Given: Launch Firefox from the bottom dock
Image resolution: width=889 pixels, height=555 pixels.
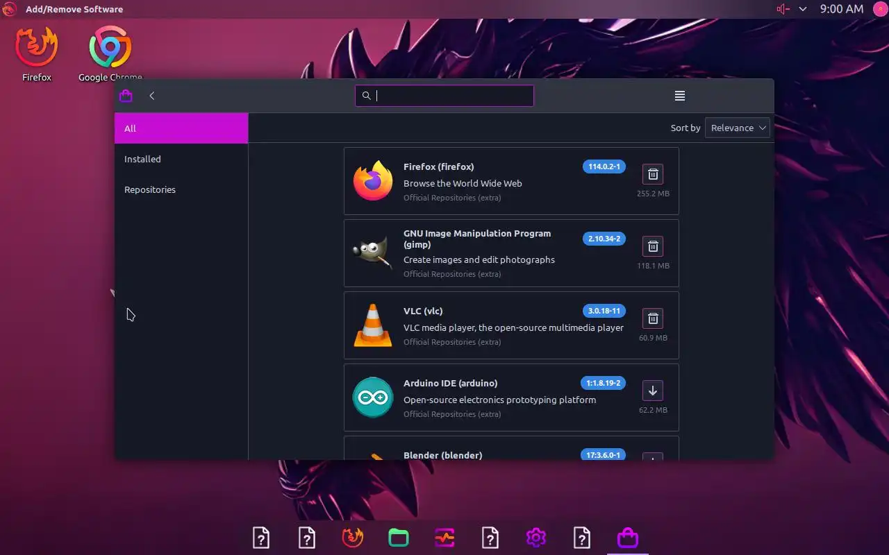Looking at the screenshot, I should tap(353, 538).
